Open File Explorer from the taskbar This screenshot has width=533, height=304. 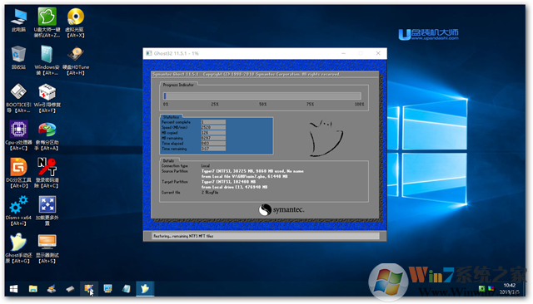point(33,289)
